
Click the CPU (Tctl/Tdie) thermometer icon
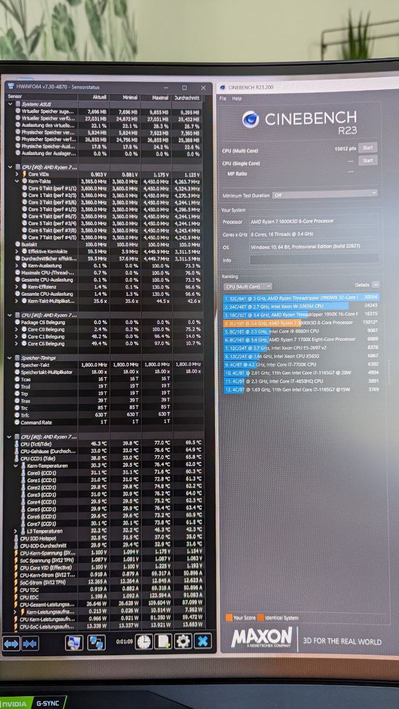tap(17, 444)
